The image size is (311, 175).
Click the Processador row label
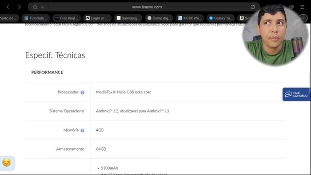[x=68, y=92]
